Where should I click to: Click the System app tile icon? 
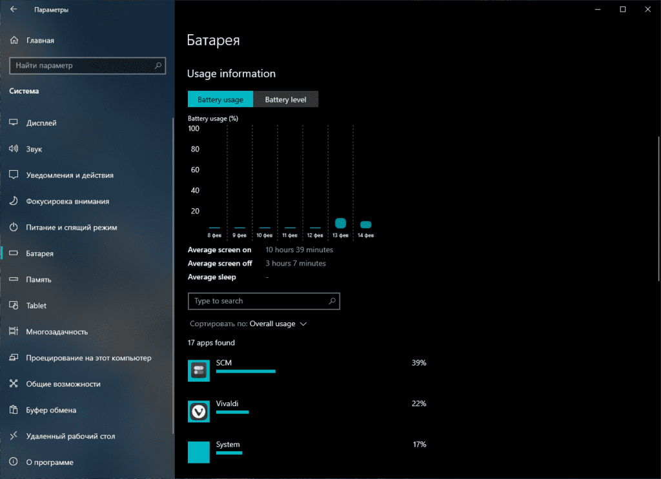click(199, 453)
